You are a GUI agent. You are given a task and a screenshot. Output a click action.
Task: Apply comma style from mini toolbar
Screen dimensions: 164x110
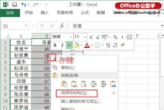click(x=122, y=37)
